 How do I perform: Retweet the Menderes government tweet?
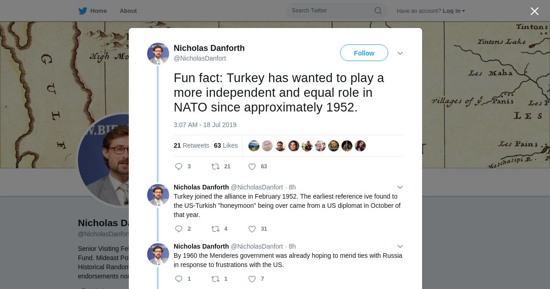(215, 279)
